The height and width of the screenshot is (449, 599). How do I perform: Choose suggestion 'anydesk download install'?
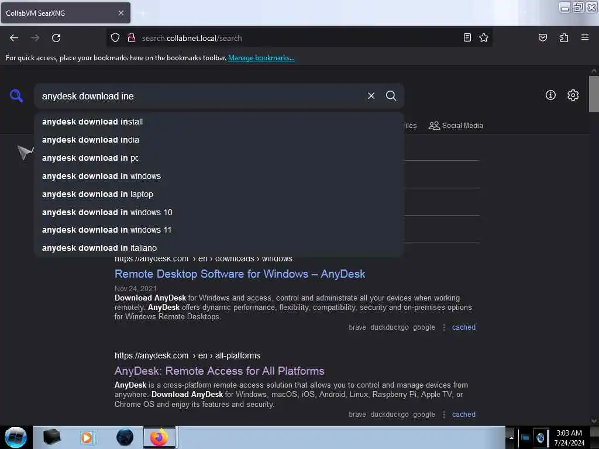219,122
